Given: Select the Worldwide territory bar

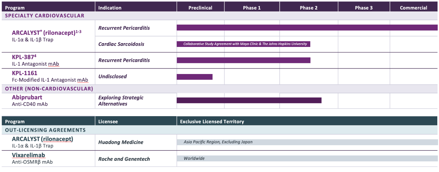Looking at the screenshot, I should [307, 158].
